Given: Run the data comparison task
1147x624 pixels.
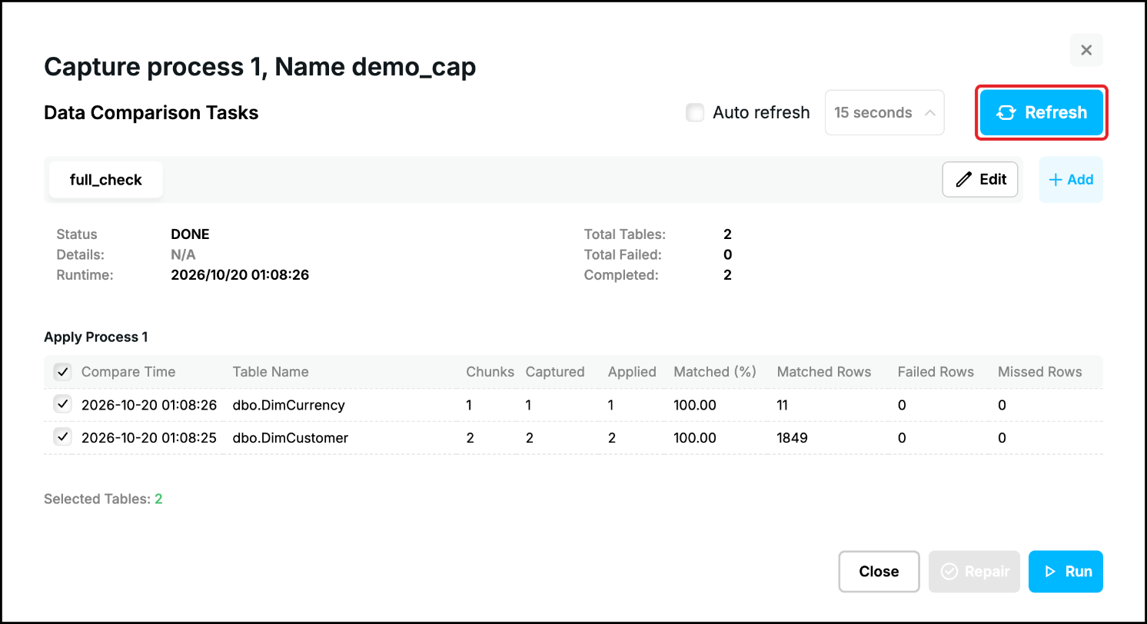Looking at the screenshot, I should [x=1066, y=572].
